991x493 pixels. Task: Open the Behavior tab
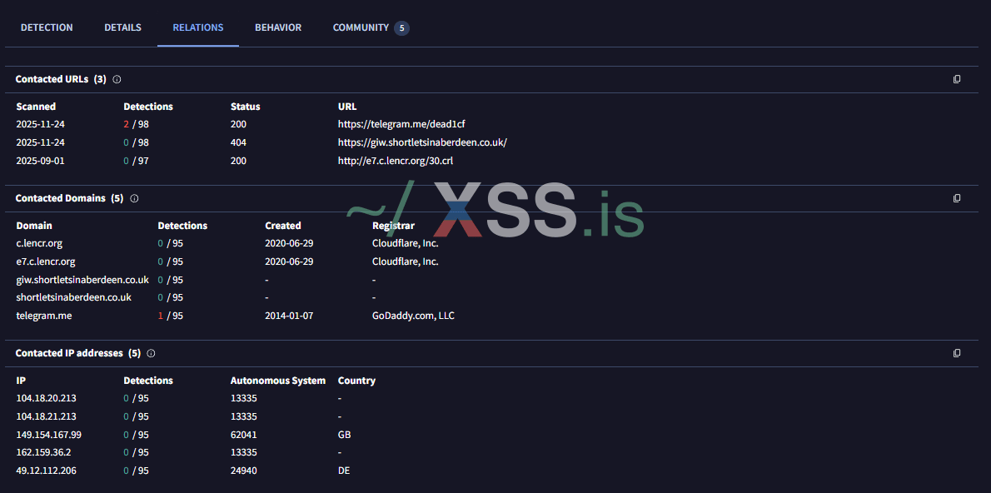[x=278, y=27]
